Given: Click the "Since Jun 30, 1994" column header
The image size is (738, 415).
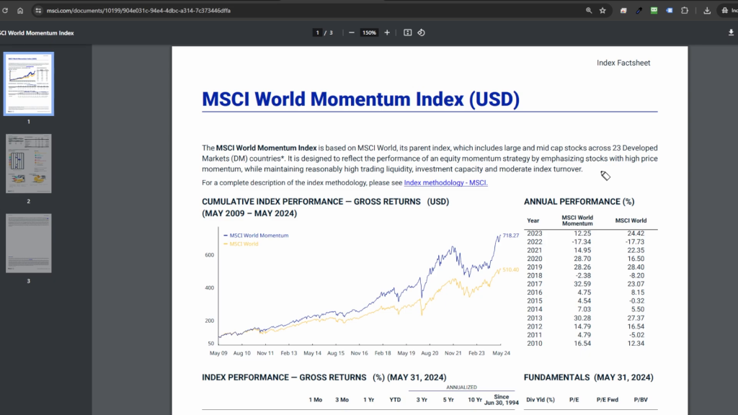Looking at the screenshot, I should pyautogui.click(x=502, y=400).
